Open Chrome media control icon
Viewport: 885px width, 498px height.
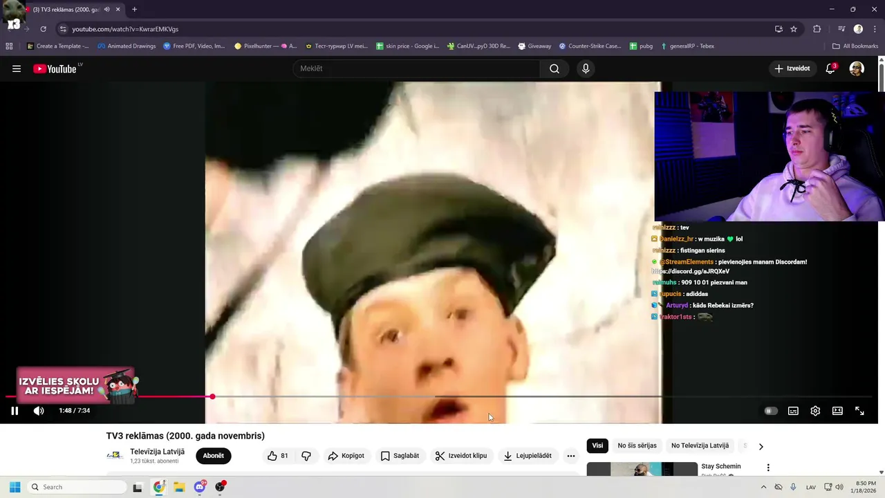coord(841,29)
